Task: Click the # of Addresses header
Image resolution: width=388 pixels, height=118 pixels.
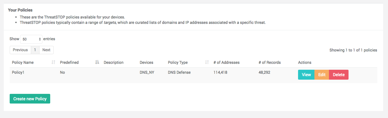Action: coord(226,62)
